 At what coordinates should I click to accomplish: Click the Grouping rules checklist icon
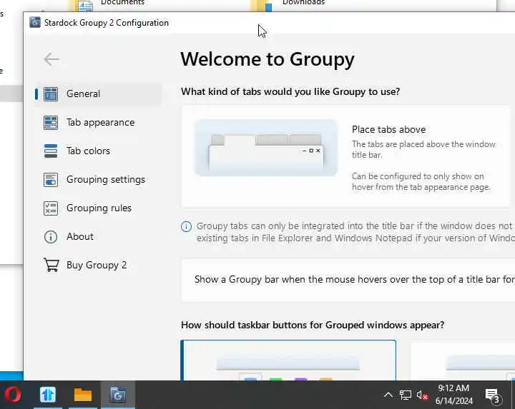point(51,208)
